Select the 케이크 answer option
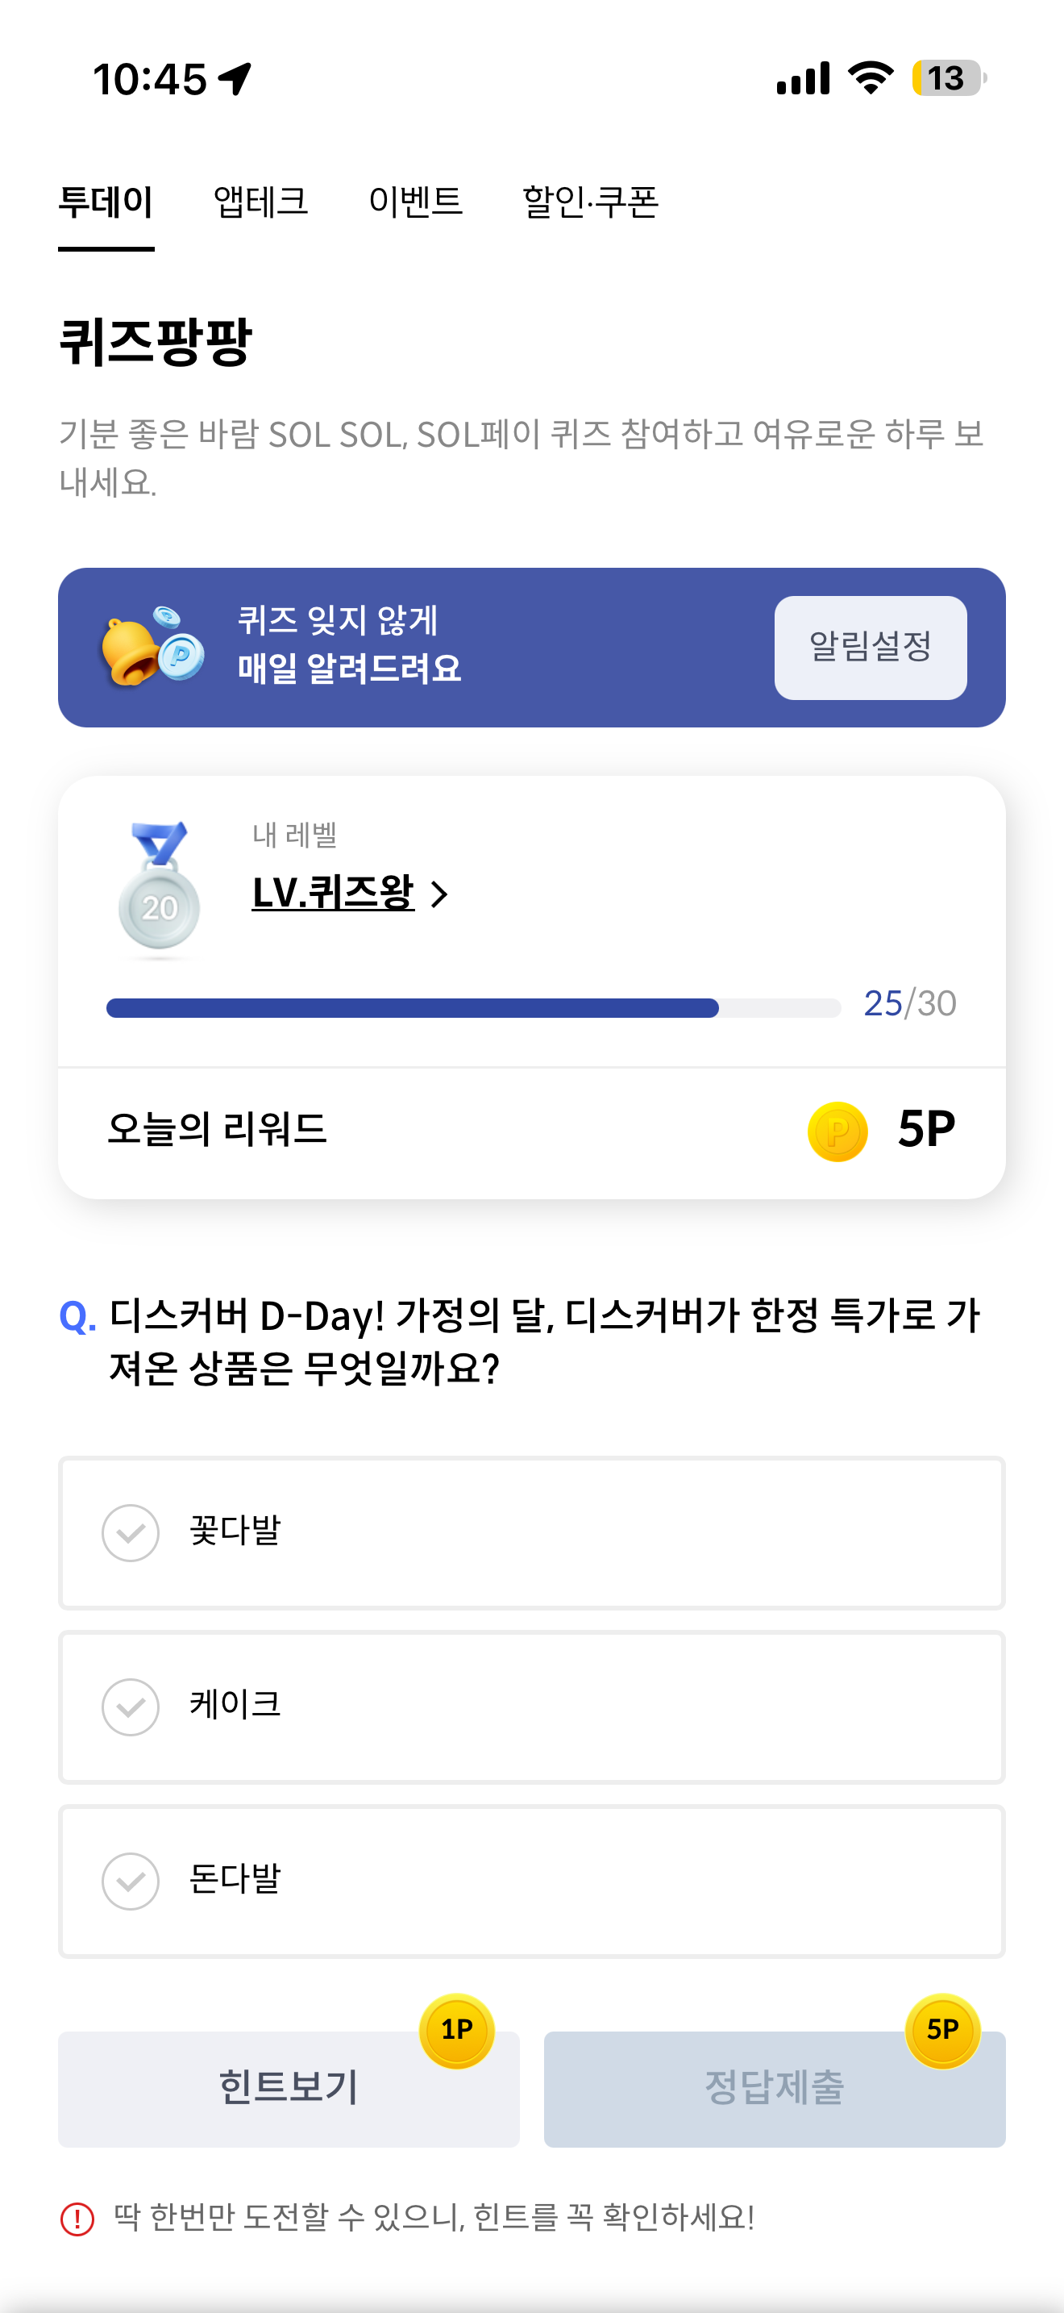Screen dimensions: 1064x2313 click(532, 1706)
